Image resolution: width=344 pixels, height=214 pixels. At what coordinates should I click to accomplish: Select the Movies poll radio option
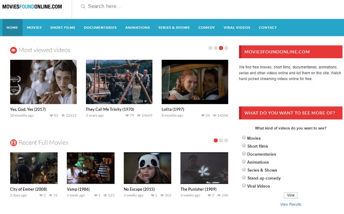tap(244, 138)
